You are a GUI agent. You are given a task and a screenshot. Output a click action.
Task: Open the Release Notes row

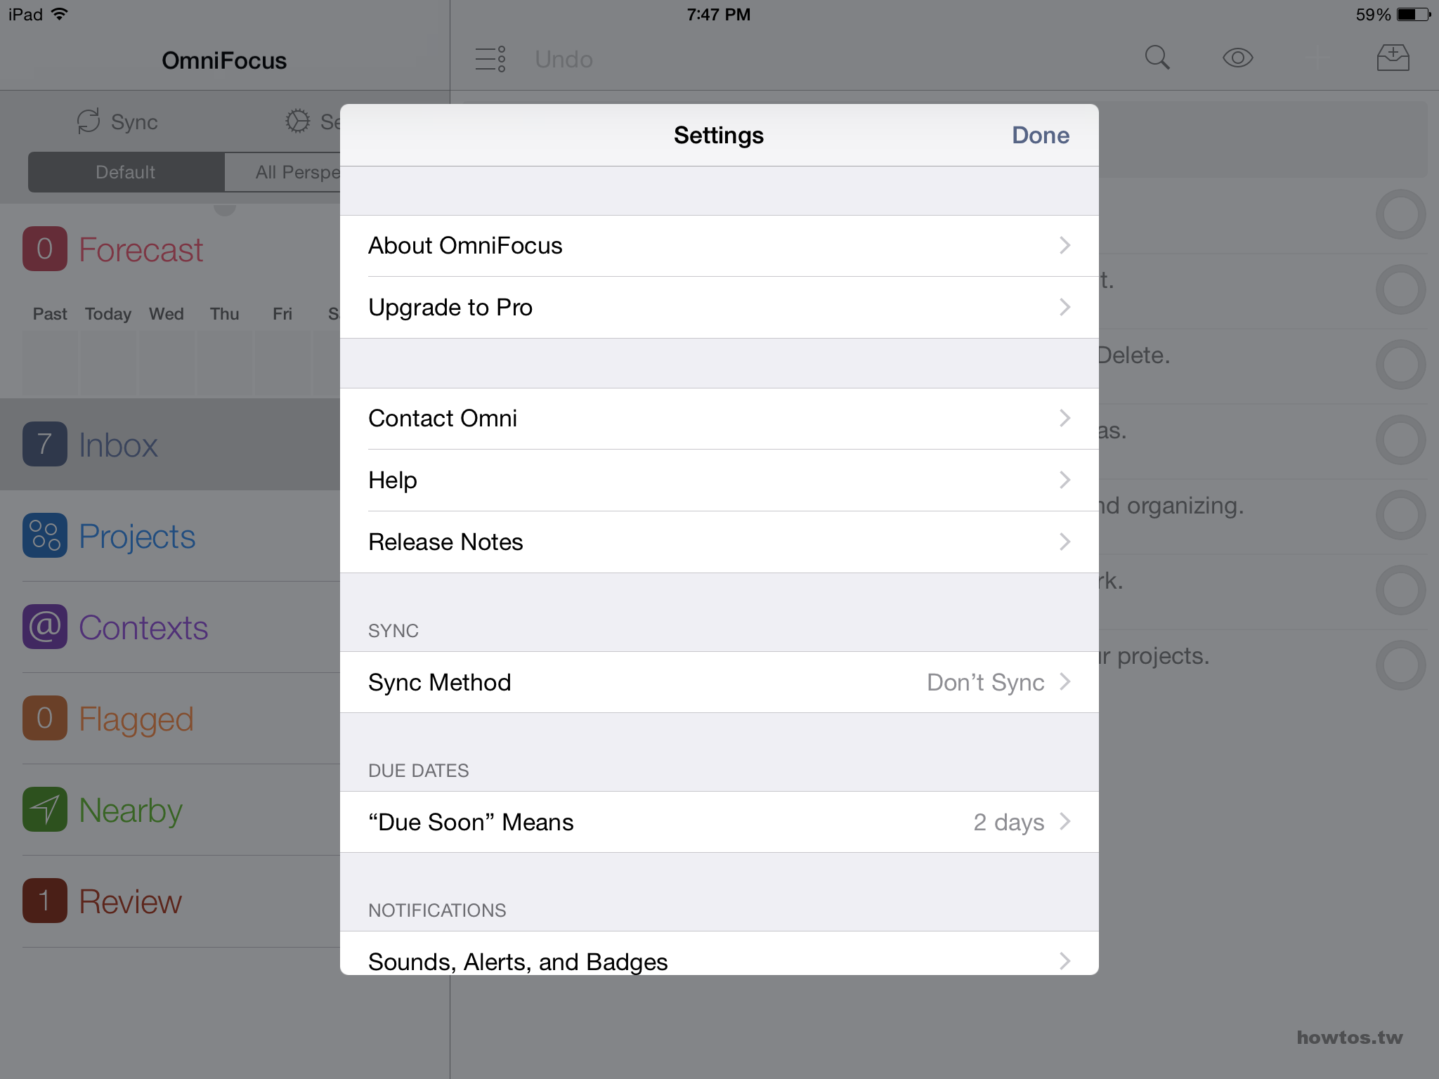(719, 542)
